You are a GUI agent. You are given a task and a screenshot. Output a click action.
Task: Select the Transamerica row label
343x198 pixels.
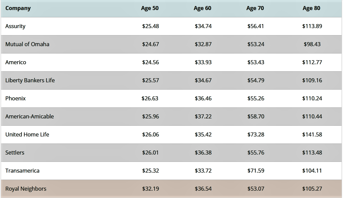coord(22,171)
